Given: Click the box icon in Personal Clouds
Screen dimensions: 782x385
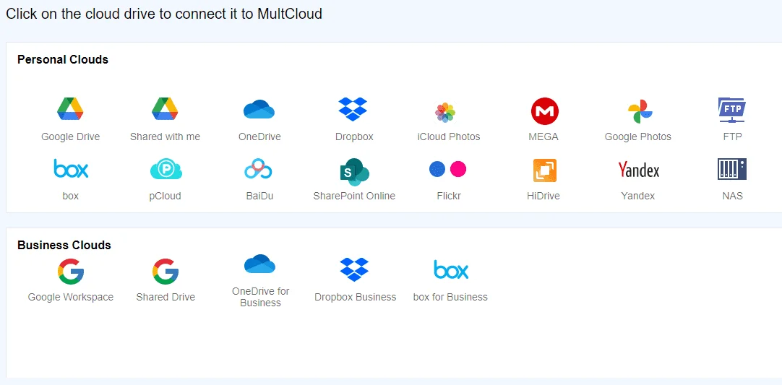Looking at the screenshot, I should coord(71,168).
